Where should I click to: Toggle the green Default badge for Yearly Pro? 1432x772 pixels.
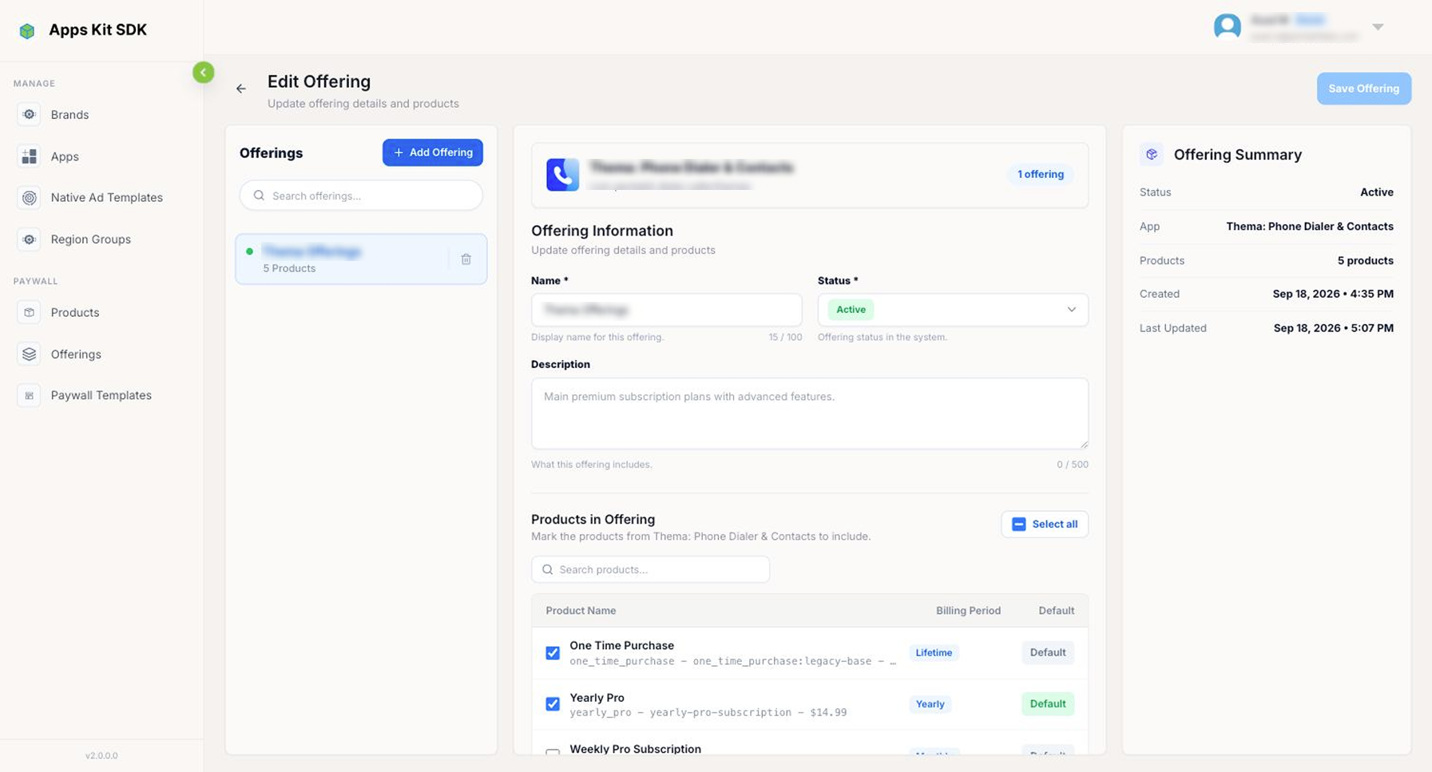[1048, 703]
